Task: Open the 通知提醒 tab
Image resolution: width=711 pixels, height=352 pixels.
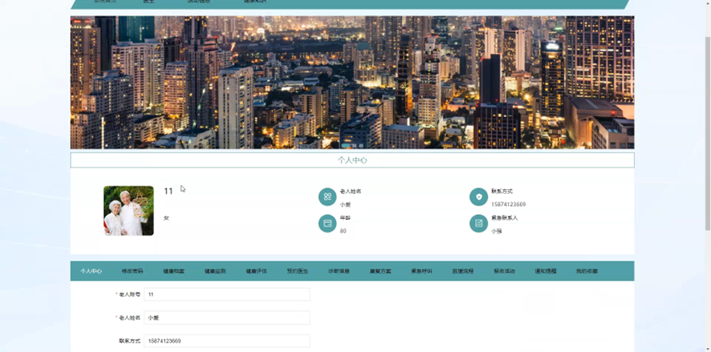Action: 546,271
